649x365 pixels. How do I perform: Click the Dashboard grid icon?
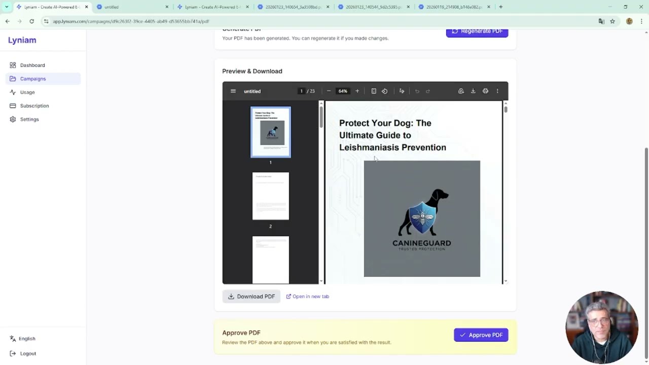click(13, 65)
